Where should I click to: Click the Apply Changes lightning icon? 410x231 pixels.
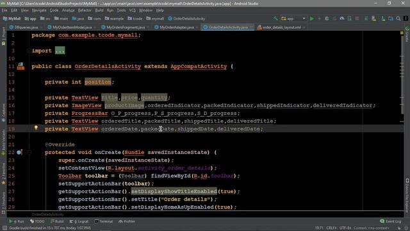(x=319, y=19)
